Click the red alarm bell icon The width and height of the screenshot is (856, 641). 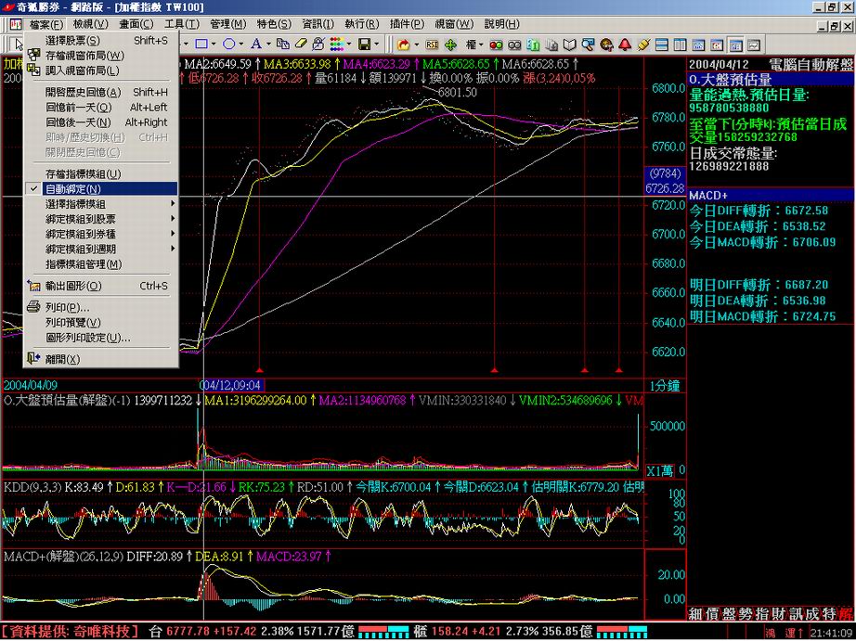point(624,44)
